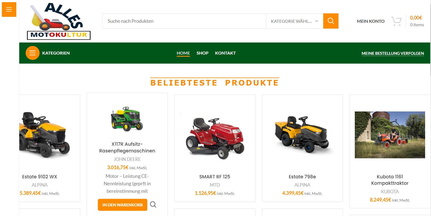
Task: Open Mein Konto
Action: (371, 21)
